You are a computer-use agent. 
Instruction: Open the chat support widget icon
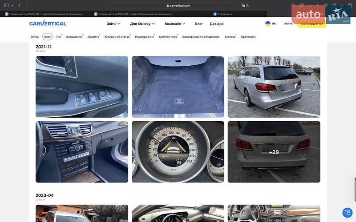[x=347, y=212]
